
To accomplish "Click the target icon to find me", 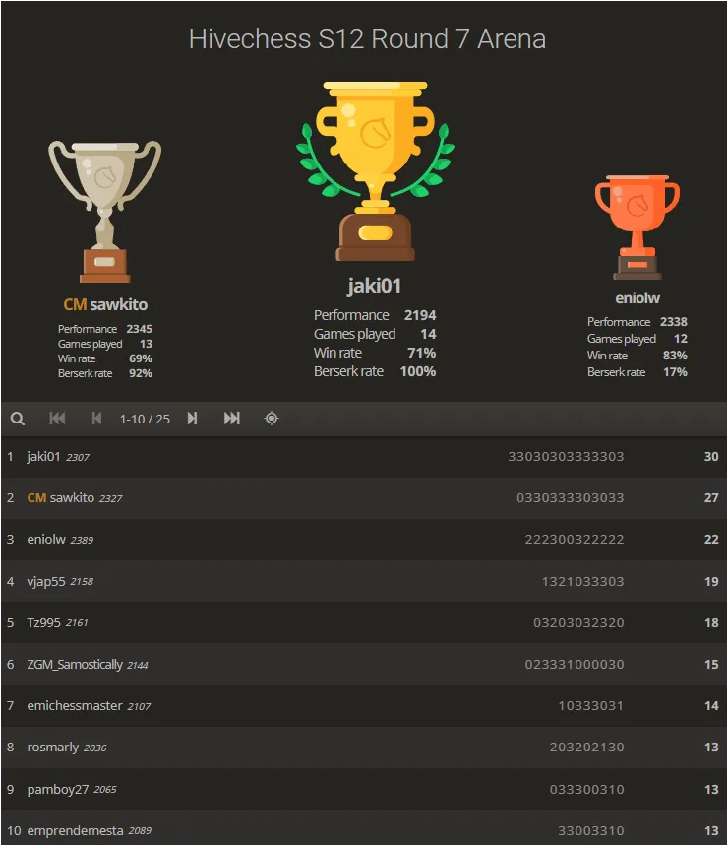I will [x=272, y=419].
